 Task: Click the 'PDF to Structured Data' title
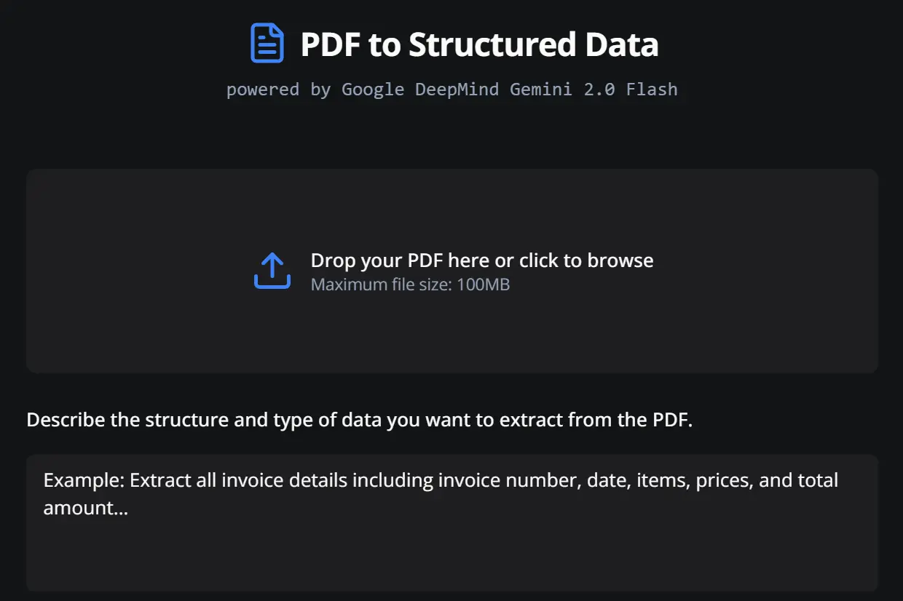point(479,44)
